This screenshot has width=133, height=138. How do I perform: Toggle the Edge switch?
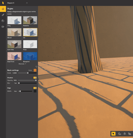pos(35,88)
